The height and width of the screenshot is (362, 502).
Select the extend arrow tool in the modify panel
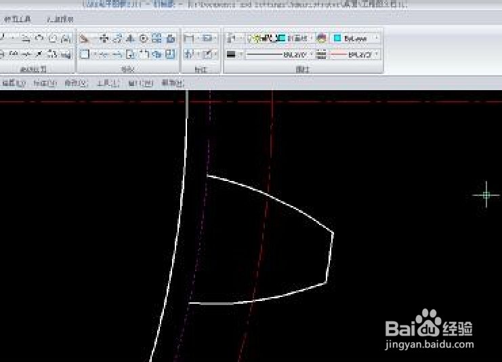click(117, 54)
